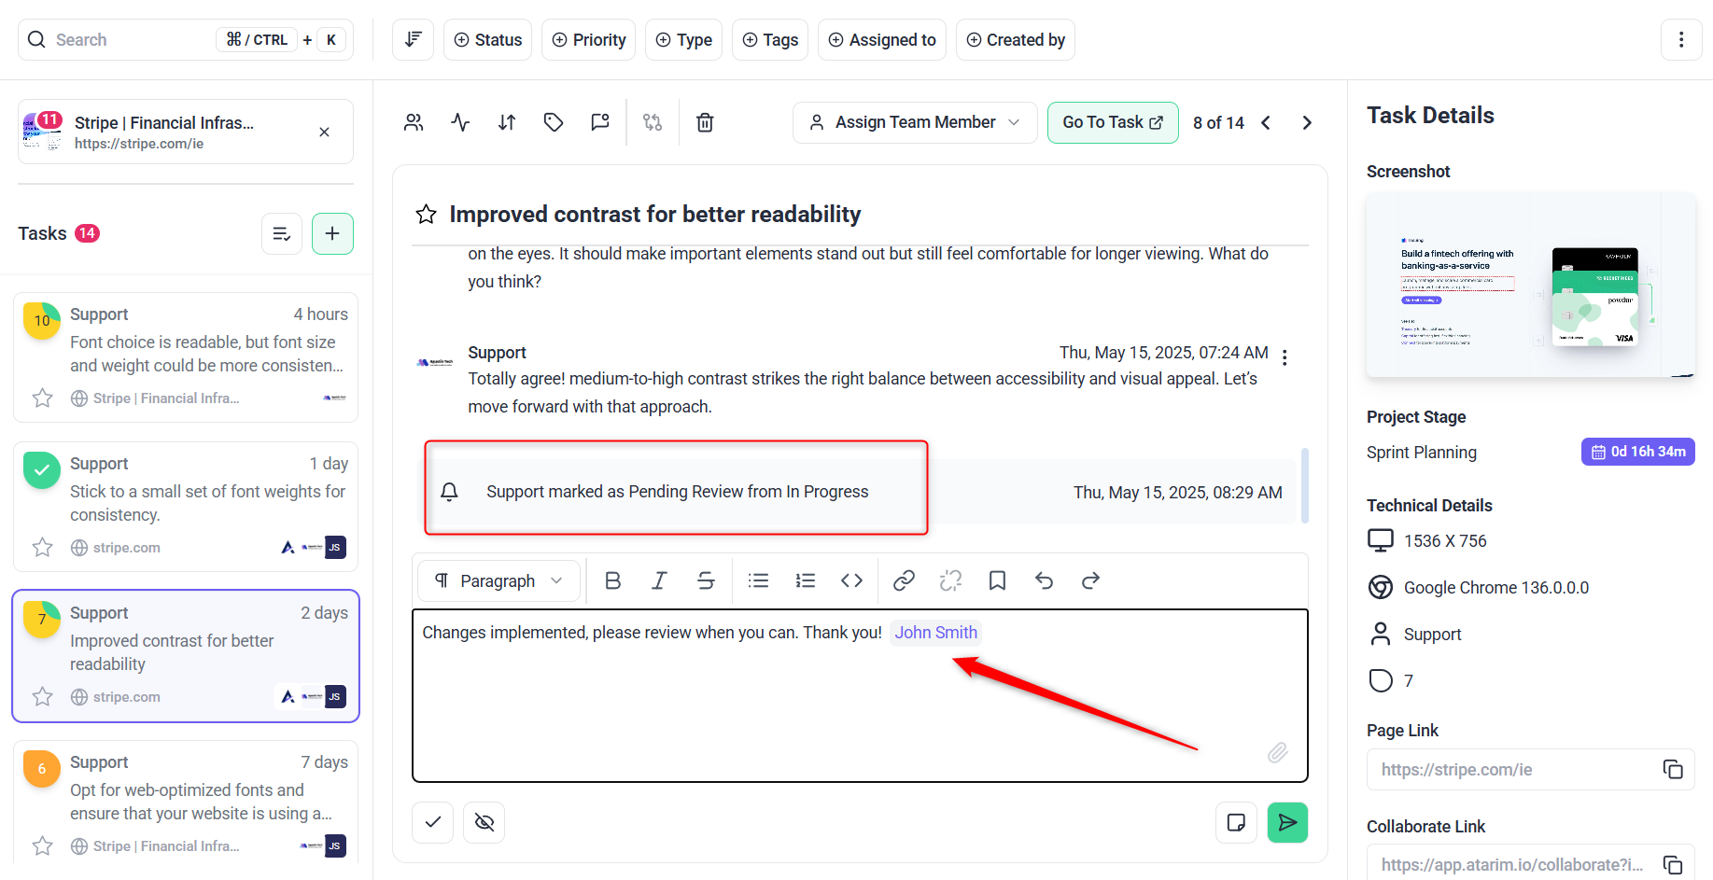This screenshot has height=880, width=1713.
Task: Click the tag icon in task toolbar
Action: [x=554, y=122]
